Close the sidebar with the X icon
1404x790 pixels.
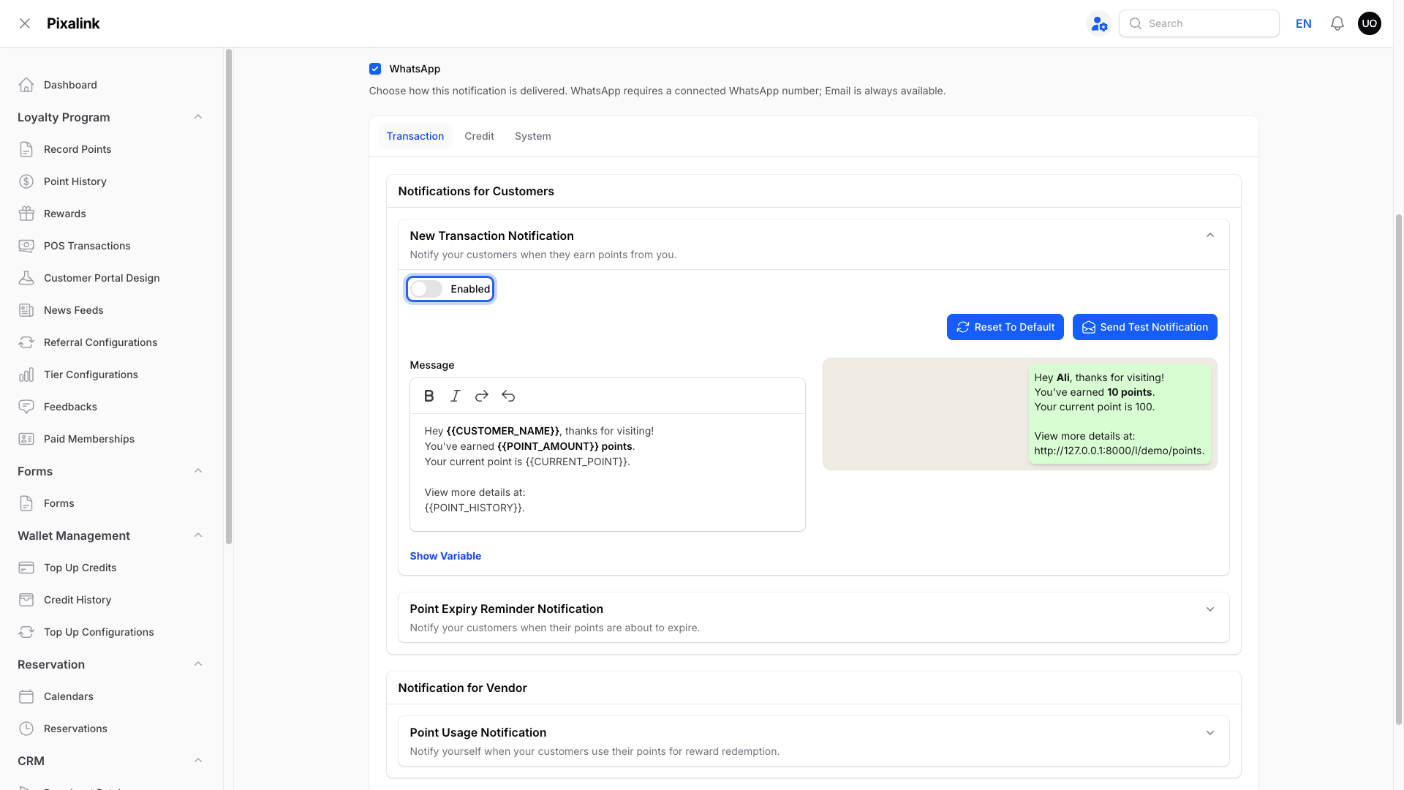click(25, 23)
